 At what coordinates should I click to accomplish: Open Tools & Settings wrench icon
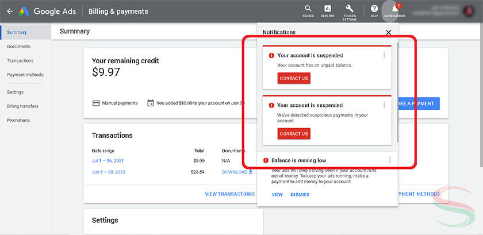coord(350,9)
